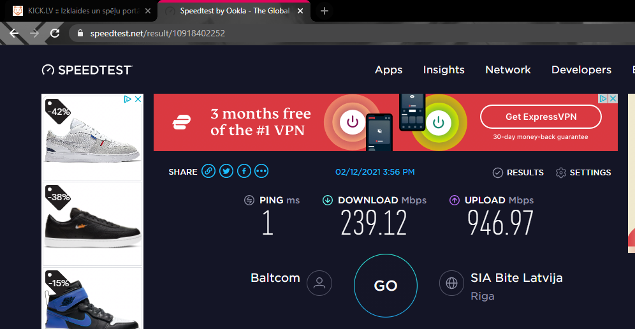The width and height of the screenshot is (635, 329).
Task: Click the 3 months free VPN text
Action: coord(260,122)
